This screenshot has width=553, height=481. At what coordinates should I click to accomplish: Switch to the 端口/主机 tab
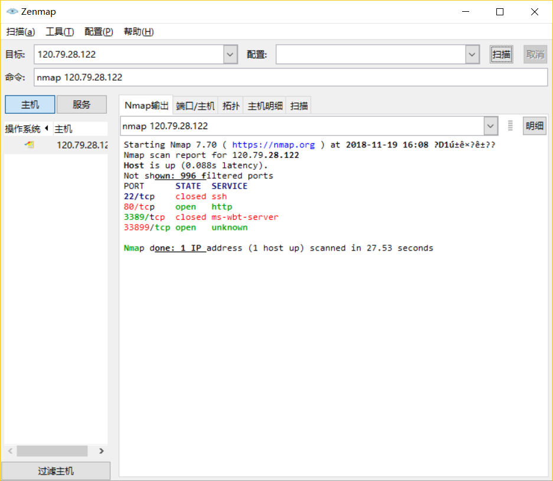(x=195, y=106)
